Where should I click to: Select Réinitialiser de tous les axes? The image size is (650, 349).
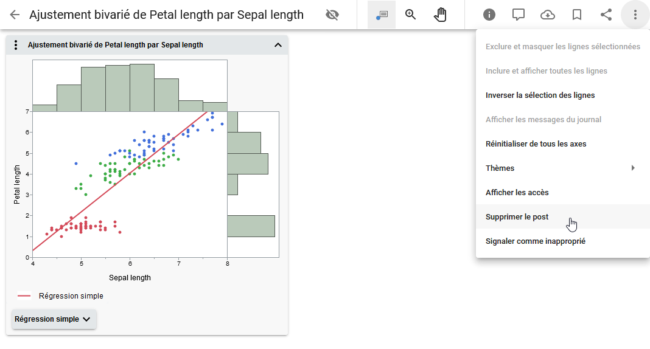click(x=536, y=144)
